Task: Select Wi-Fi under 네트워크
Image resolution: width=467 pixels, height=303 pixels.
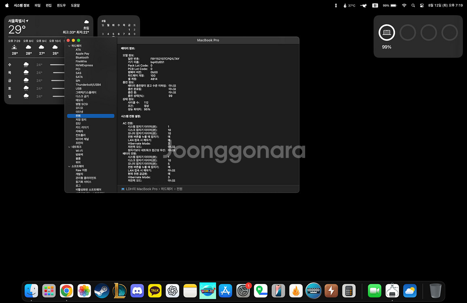Action: (x=79, y=151)
